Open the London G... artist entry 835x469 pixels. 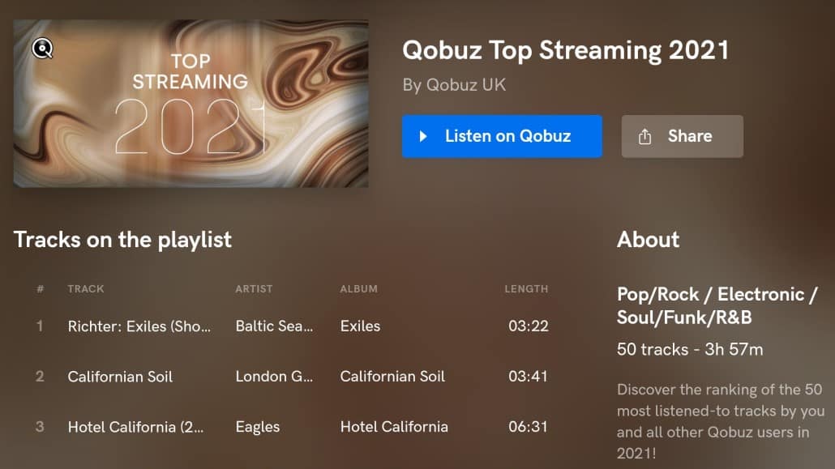click(x=273, y=377)
